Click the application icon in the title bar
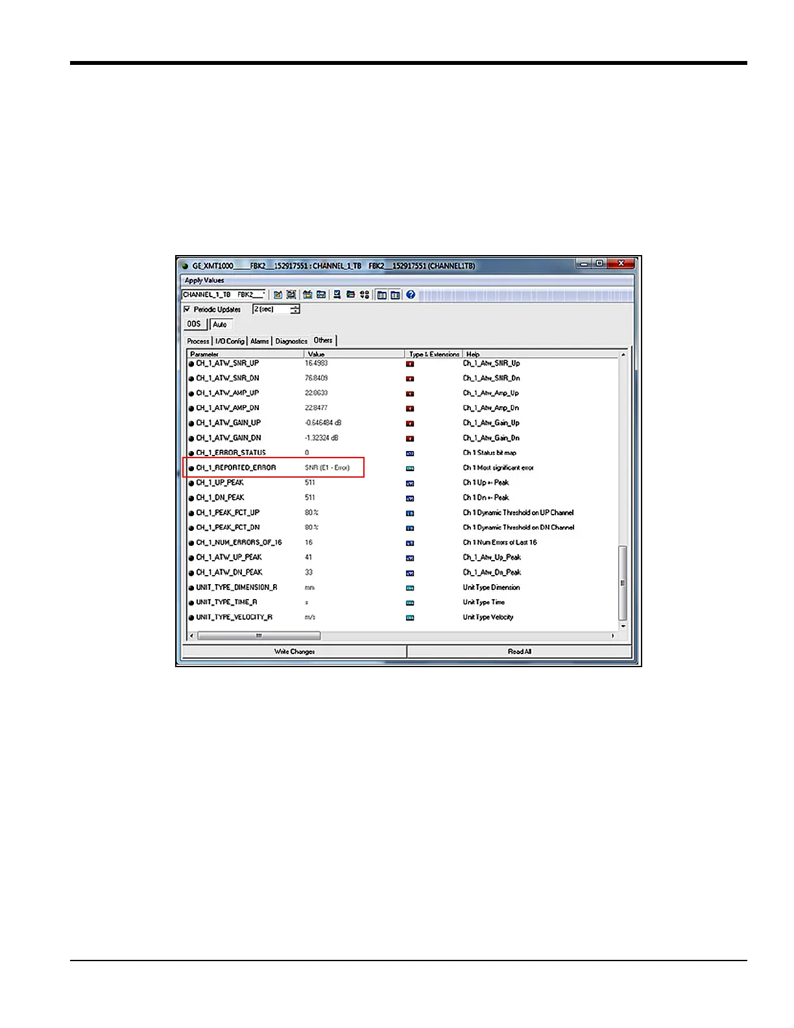 185,265
